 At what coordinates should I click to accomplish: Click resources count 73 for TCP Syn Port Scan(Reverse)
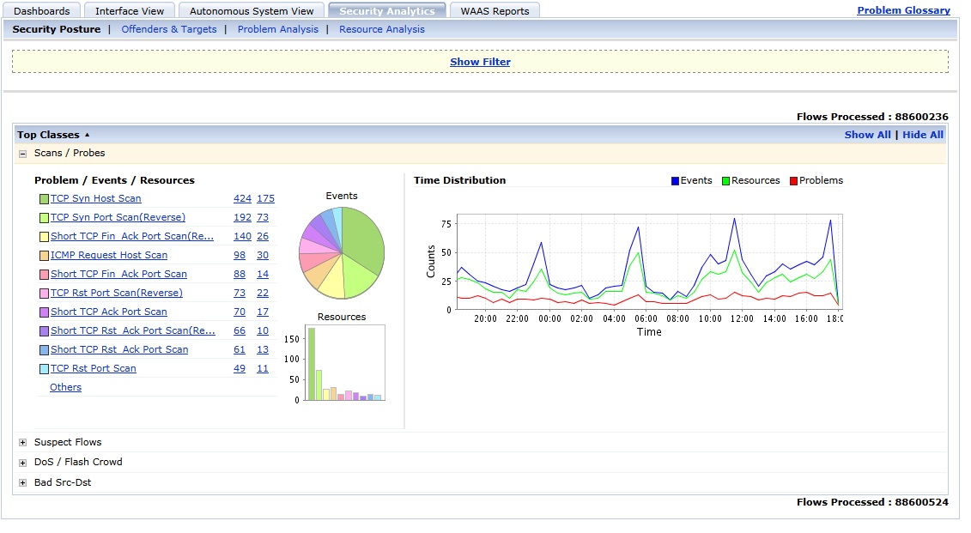(263, 217)
